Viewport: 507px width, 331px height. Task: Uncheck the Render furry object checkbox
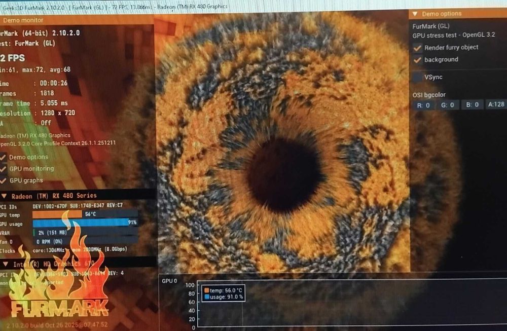point(417,48)
